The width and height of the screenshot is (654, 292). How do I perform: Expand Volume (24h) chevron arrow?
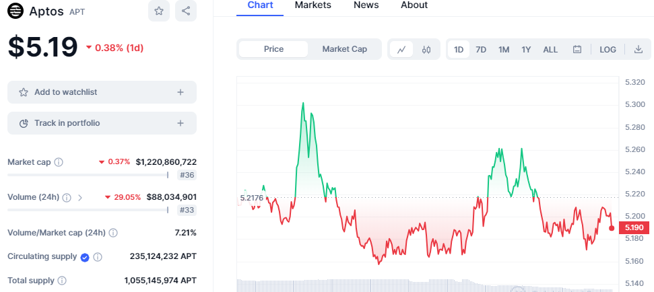click(x=80, y=197)
